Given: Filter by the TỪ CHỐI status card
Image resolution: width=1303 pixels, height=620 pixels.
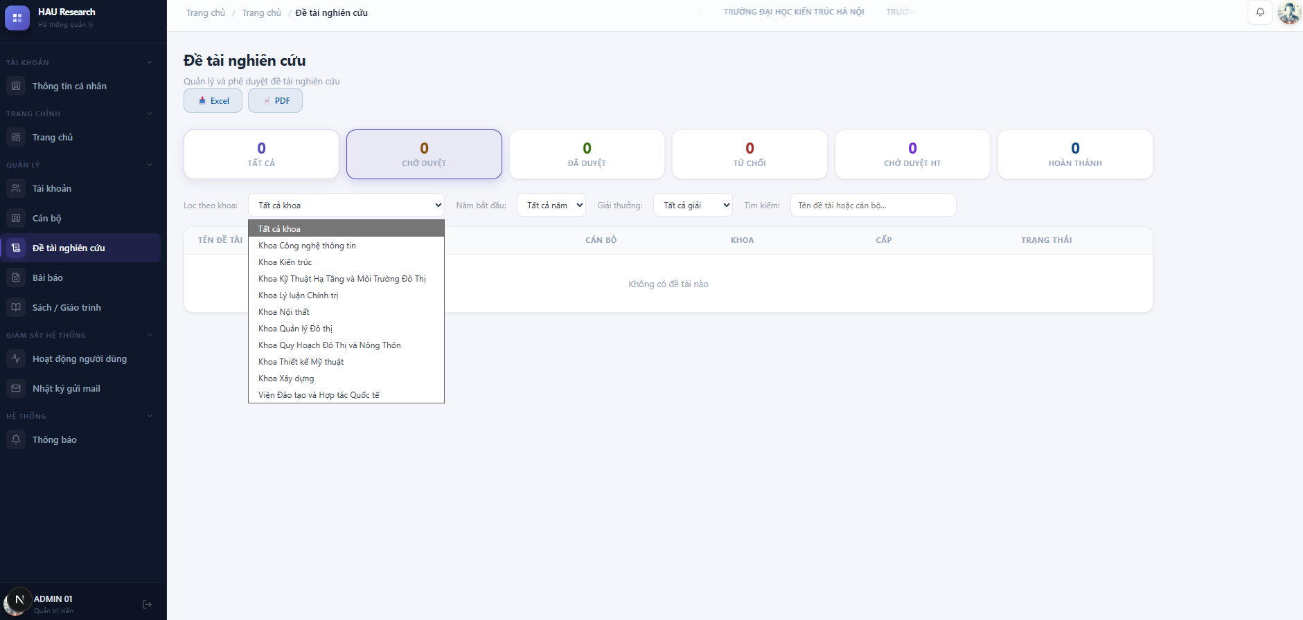Looking at the screenshot, I should (x=750, y=154).
